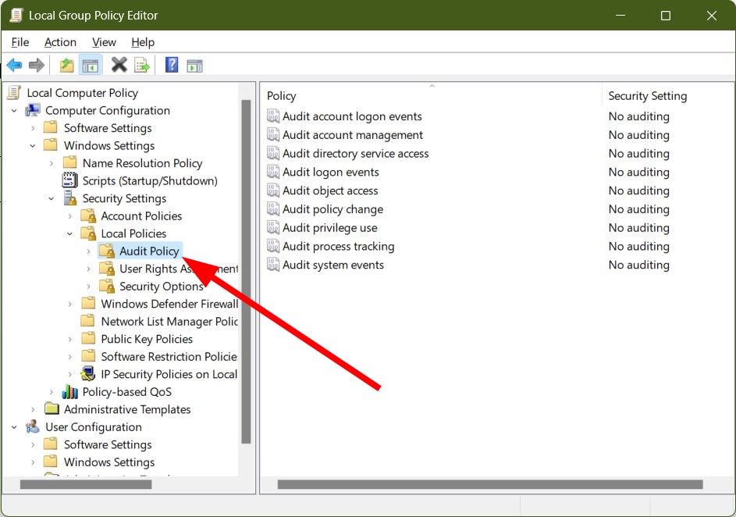Click the Delete X toolbar icon
Image resolution: width=736 pixels, height=517 pixels.
[119, 65]
